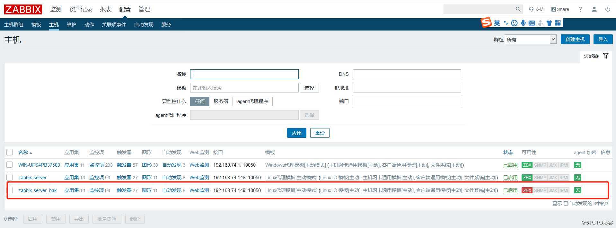Select the agent代理程序 monitoring option

click(x=253, y=101)
